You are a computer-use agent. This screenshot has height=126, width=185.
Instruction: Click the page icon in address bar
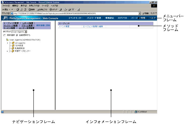12,13
